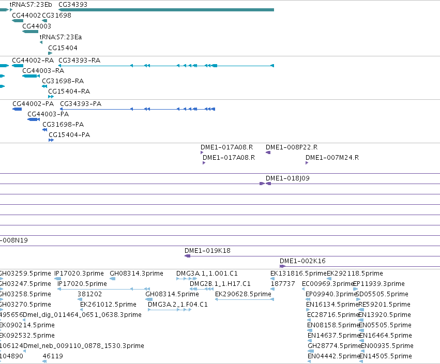
Task: Select the CG44003-PA protein glyph
Action: tap(34, 119)
